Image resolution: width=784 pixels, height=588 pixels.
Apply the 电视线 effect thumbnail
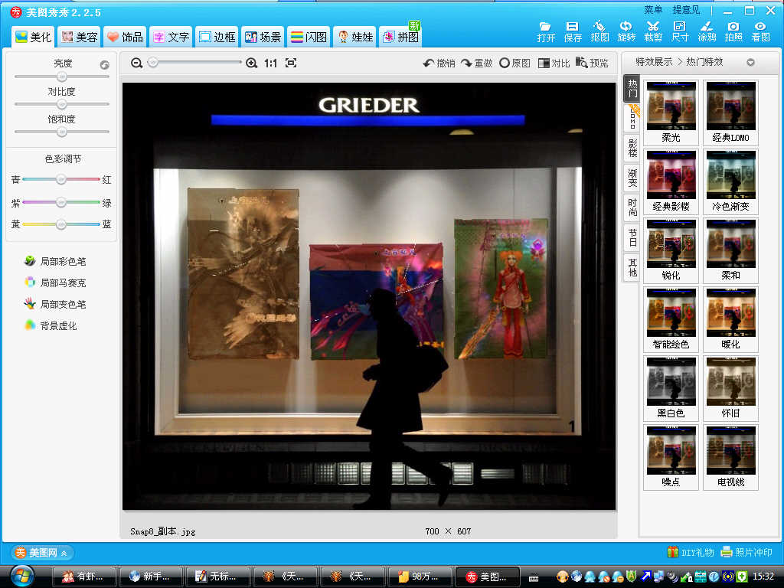[730, 458]
